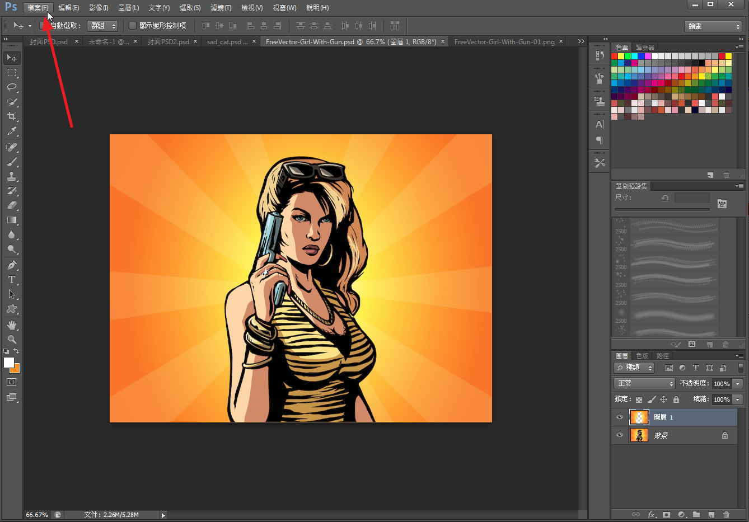
Task: Select the Gradient tool
Action: click(x=12, y=220)
